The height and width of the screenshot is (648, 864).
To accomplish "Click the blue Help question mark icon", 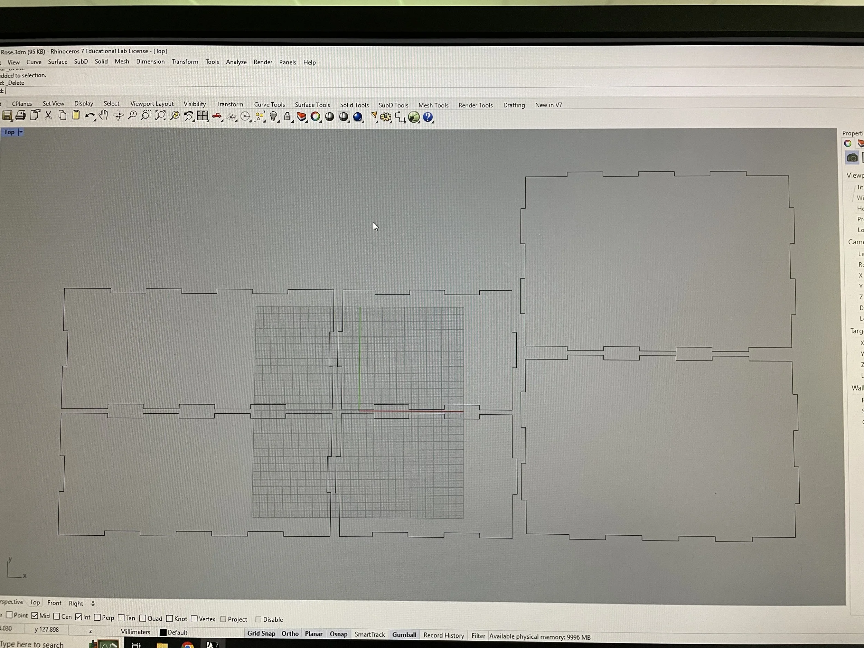I will coord(428,117).
